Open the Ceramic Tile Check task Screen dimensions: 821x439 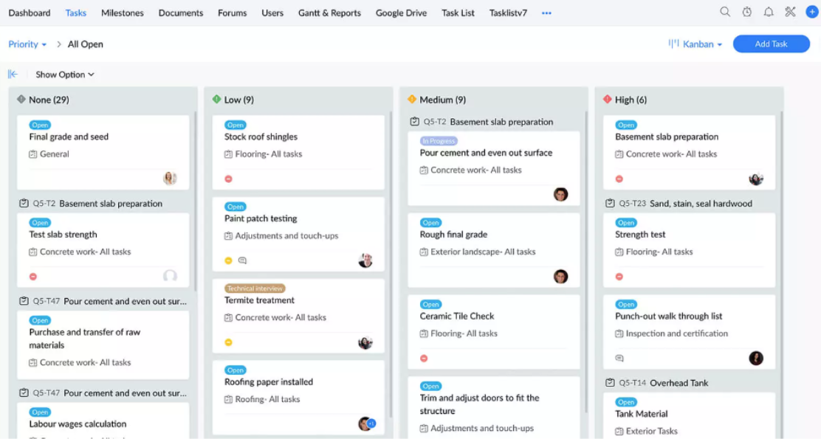point(456,316)
